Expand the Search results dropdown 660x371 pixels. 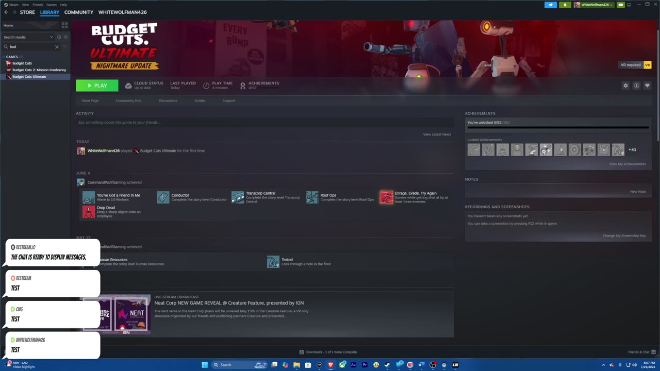click(x=51, y=37)
